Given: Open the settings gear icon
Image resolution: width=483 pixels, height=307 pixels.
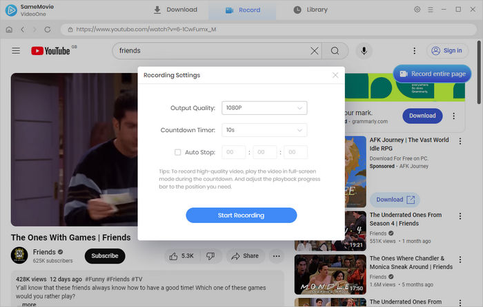Looking at the screenshot, I should [x=417, y=10].
